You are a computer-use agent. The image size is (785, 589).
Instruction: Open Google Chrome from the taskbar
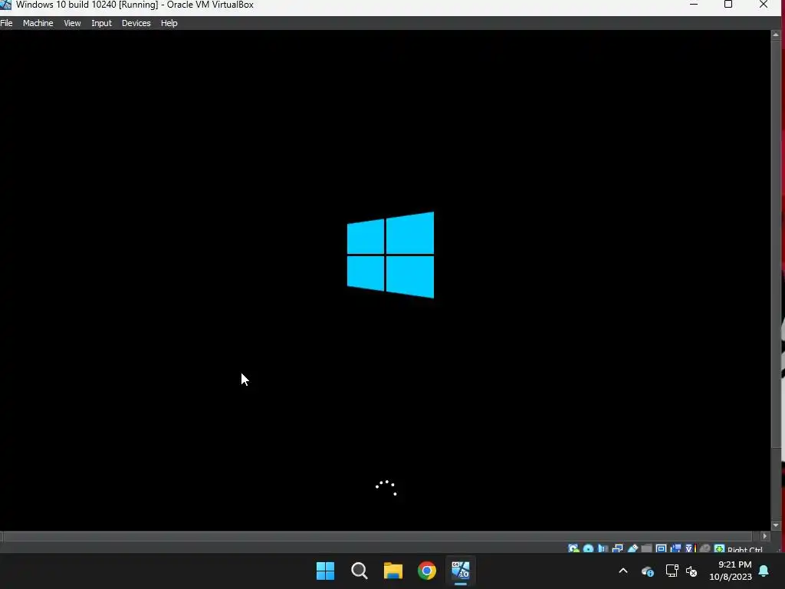(427, 571)
